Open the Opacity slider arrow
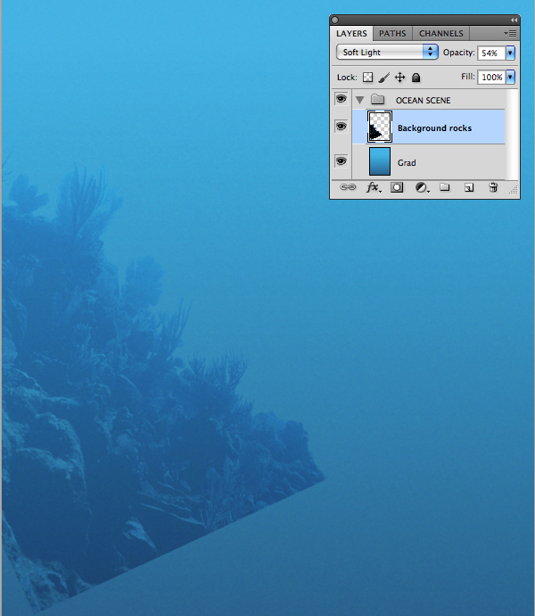Image resolution: width=535 pixels, height=616 pixels. coord(510,53)
